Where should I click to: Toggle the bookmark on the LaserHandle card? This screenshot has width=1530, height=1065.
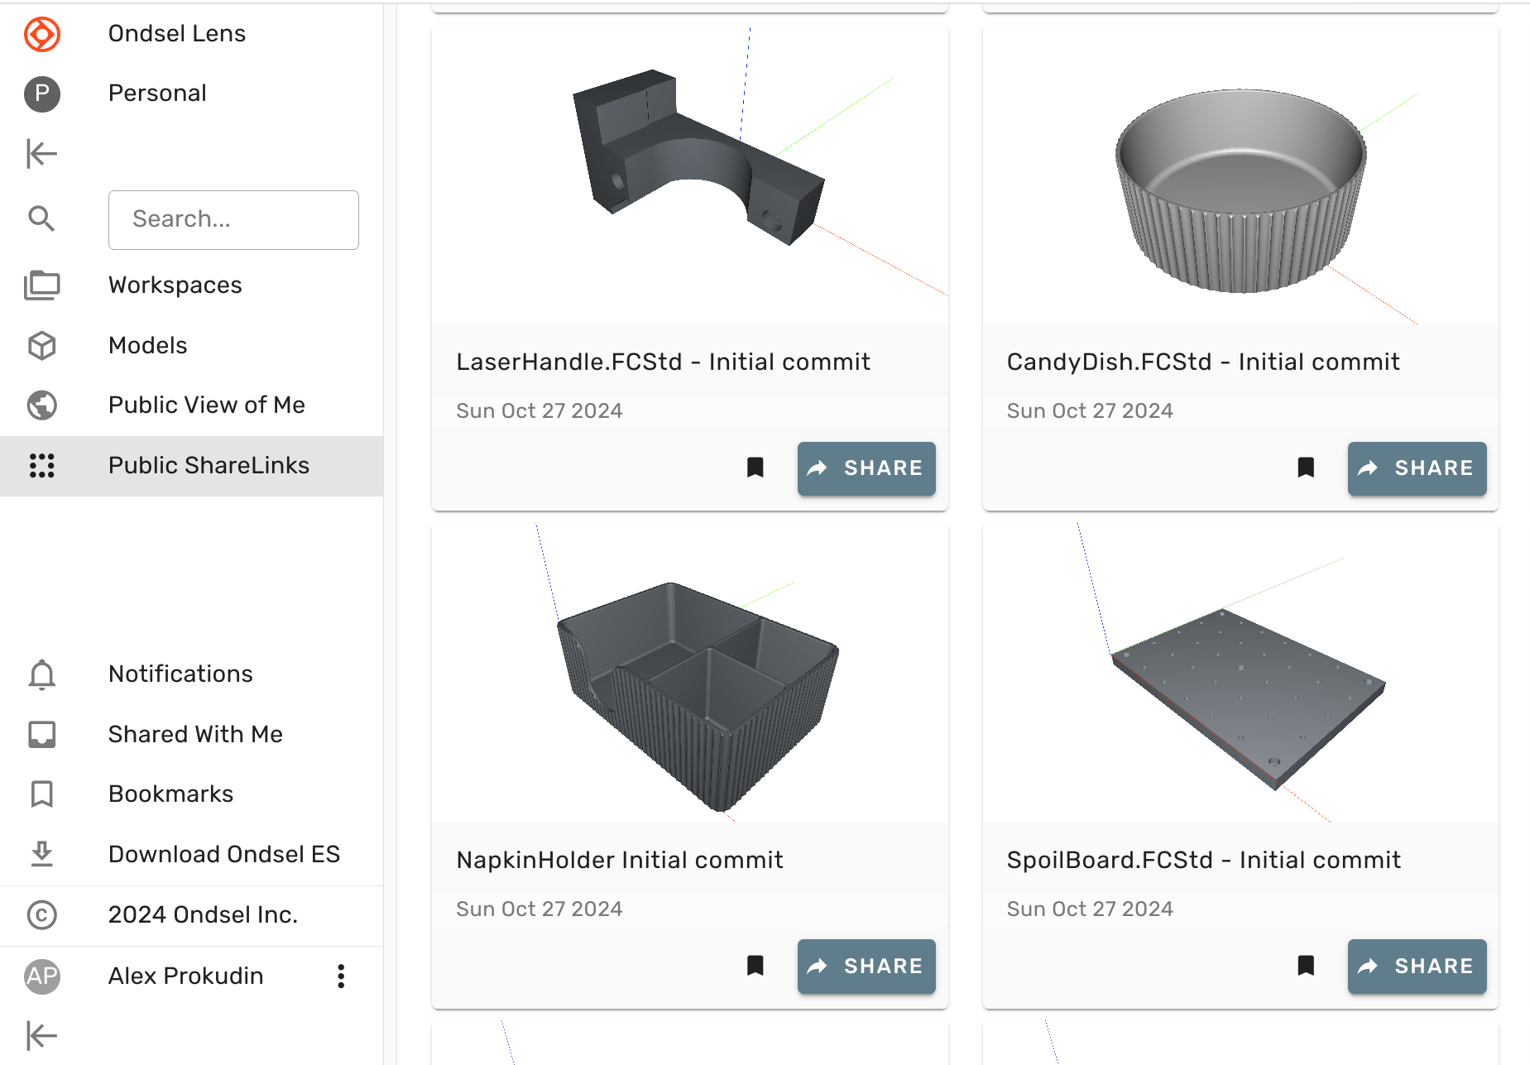755,468
